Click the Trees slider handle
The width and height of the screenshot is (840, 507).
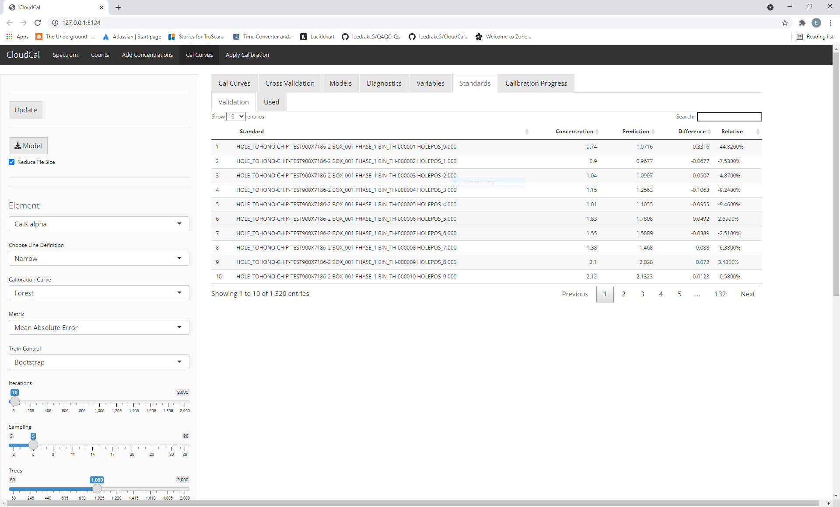[97, 489]
